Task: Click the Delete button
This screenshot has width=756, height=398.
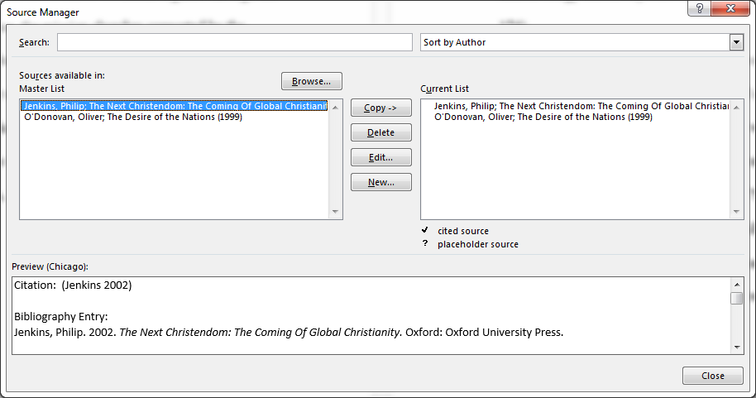Action: tap(380, 132)
